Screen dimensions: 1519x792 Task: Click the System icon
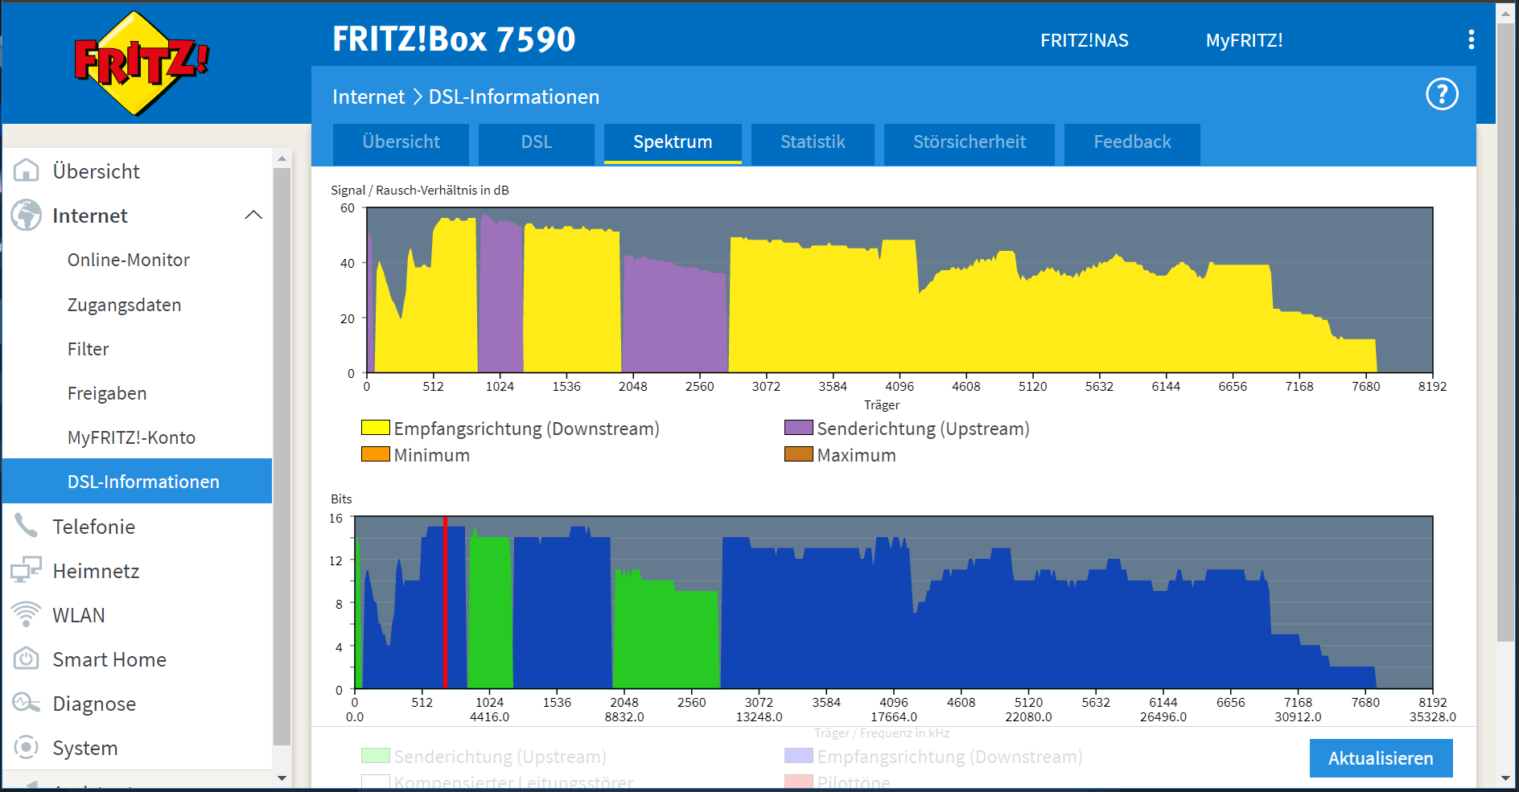point(27,747)
